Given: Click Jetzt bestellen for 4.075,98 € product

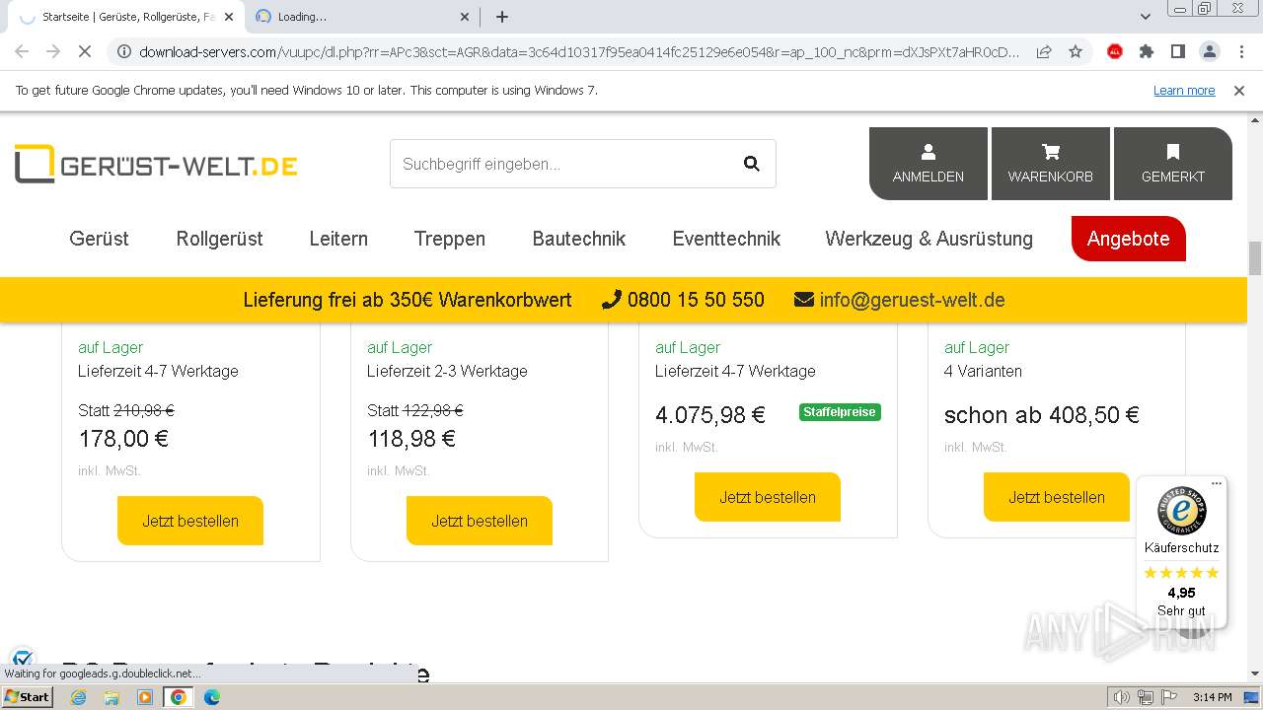Looking at the screenshot, I should [768, 497].
